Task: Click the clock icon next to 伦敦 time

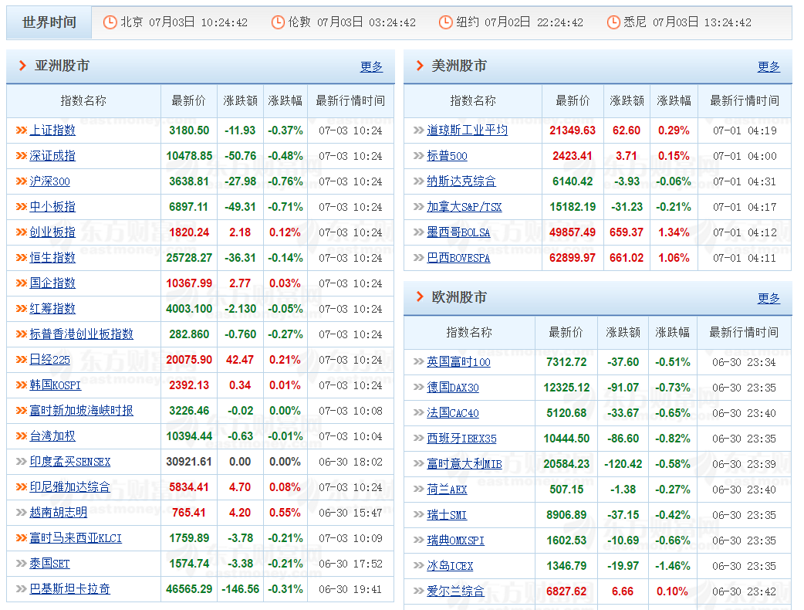Action: click(277, 22)
